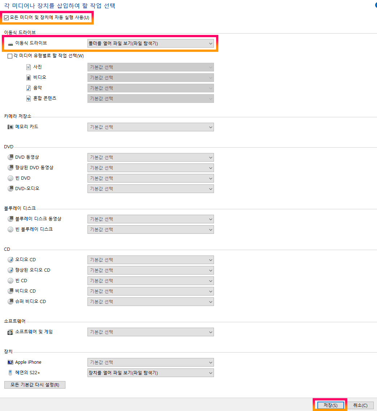Click the 빈 DVD blank disc icon
Viewport: 377px width, 411px height.
tap(10, 178)
